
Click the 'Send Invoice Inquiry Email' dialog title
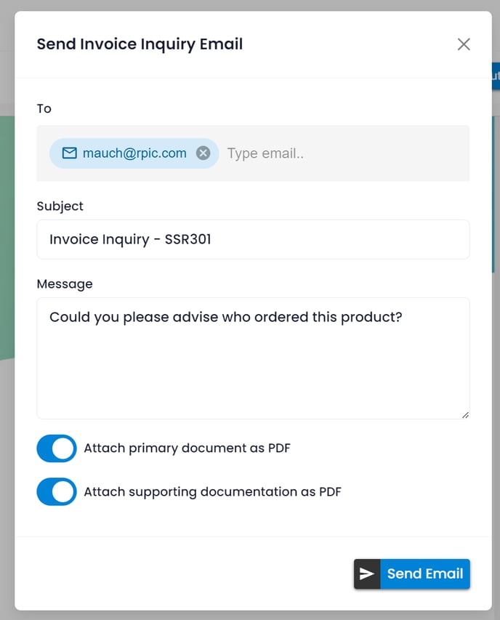pyautogui.click(x=140, y=44)
